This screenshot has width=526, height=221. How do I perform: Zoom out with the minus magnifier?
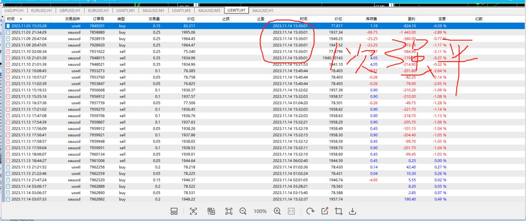(x=243, y=211)
